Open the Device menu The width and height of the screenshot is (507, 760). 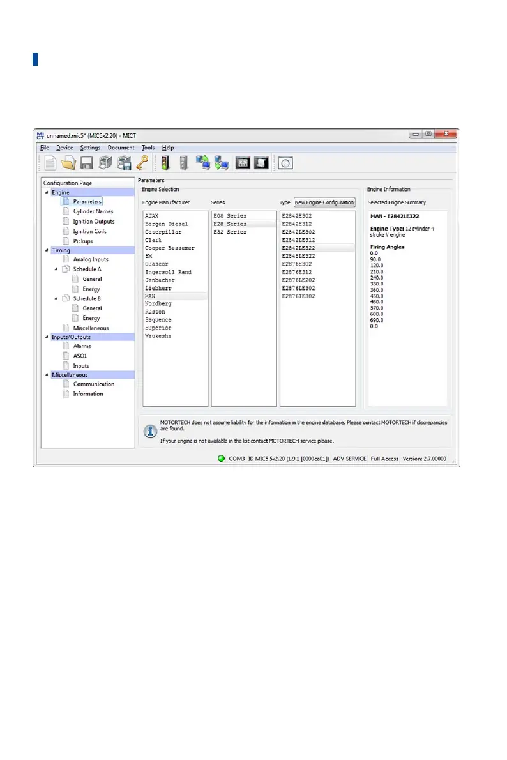click(x=64, y=148)
